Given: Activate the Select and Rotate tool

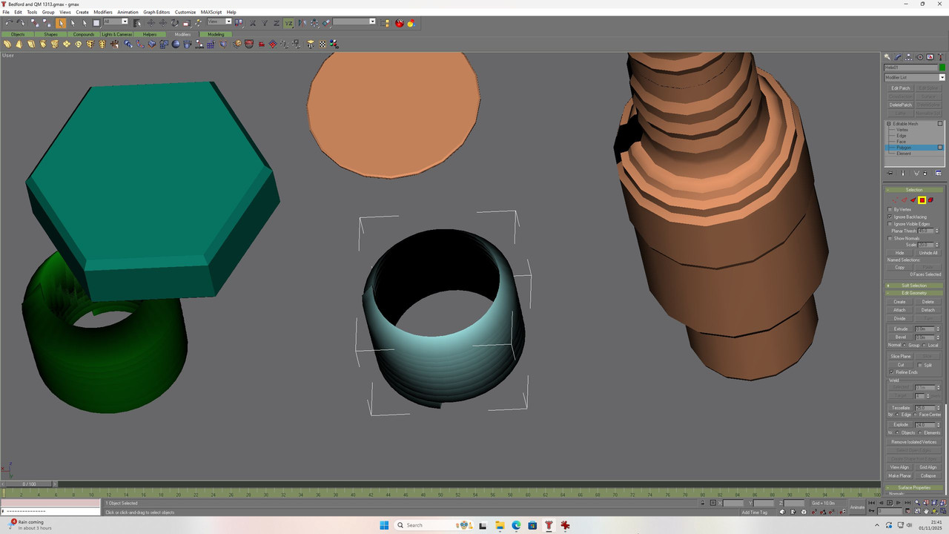Looking at the screenshot, I should 174,23.
